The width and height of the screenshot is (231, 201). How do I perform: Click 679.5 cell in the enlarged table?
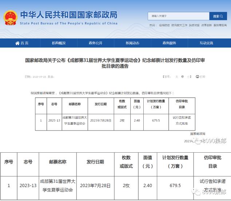click(x=175, y=185)
